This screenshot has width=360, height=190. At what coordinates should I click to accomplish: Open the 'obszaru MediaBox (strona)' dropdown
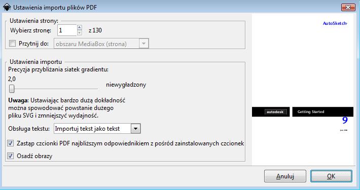(101, 44)
